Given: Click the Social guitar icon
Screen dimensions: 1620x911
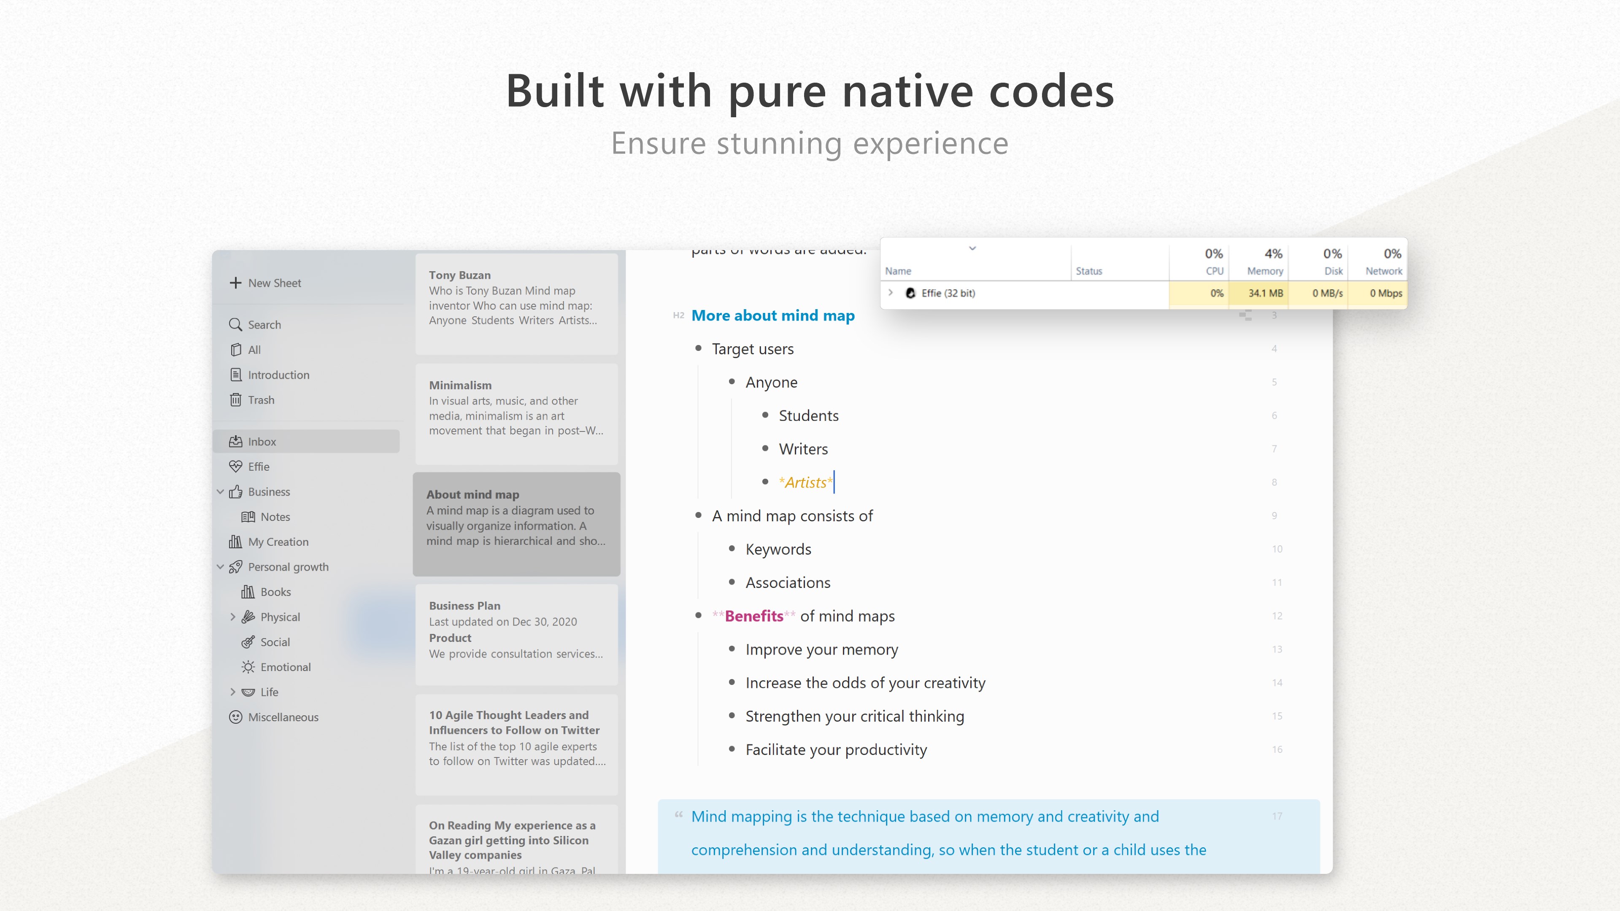Looking at the screenshot, I should (x=248, y=642).
